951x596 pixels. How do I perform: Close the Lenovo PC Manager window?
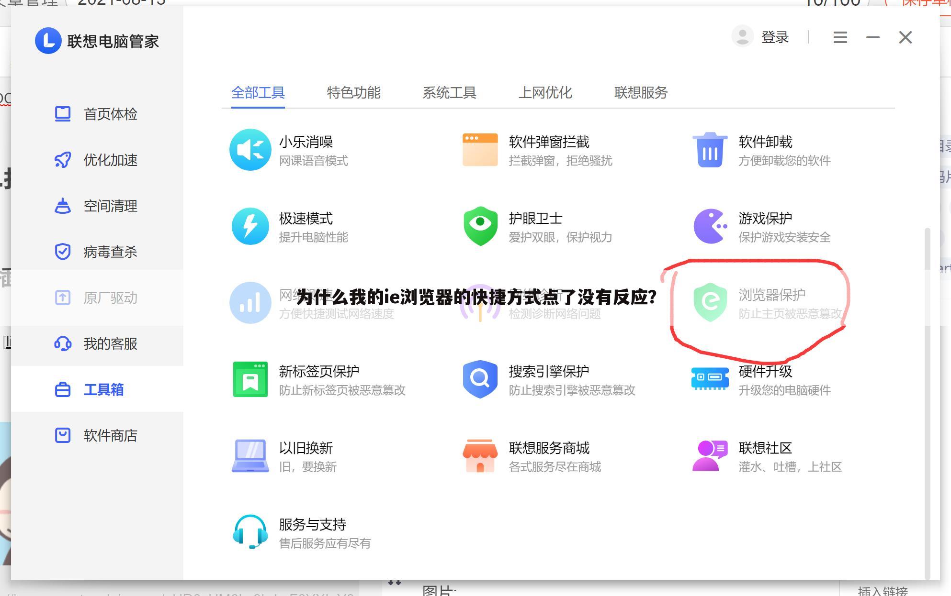pyautogui.click(x=906, y=37)
